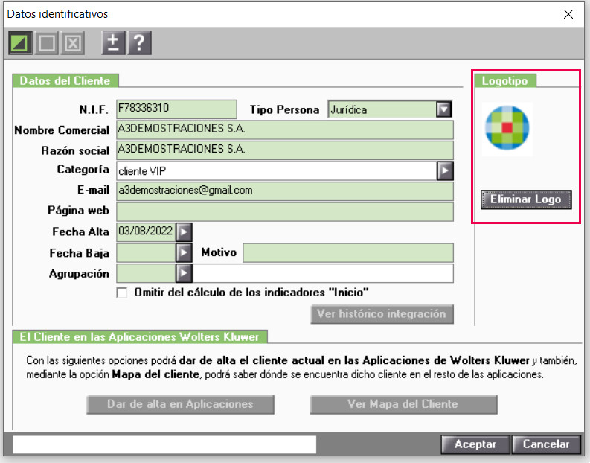The width and height of the screenshot is (590, 463).
Task: Open the Agrupación lookup arrow
Action: pos(184,273)
